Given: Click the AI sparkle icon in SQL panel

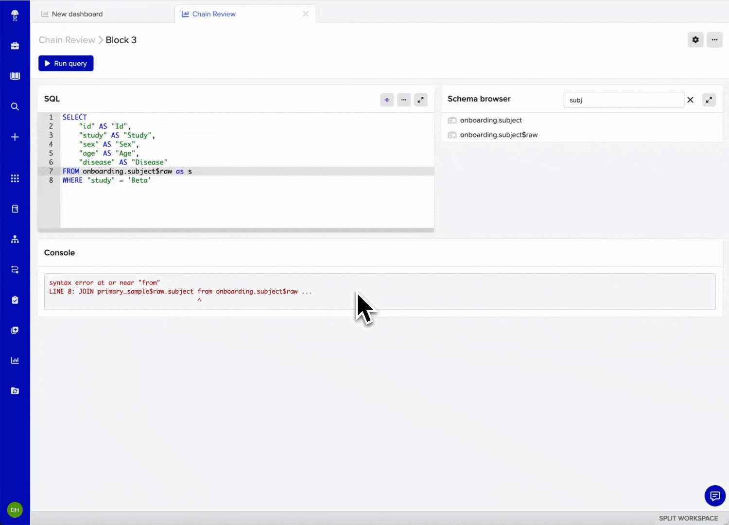Looking at the screenshot, I should 387,100.
